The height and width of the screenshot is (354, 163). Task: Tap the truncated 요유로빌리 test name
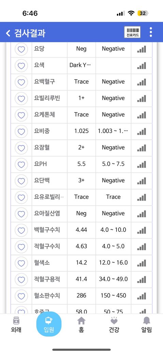point(49,197)
